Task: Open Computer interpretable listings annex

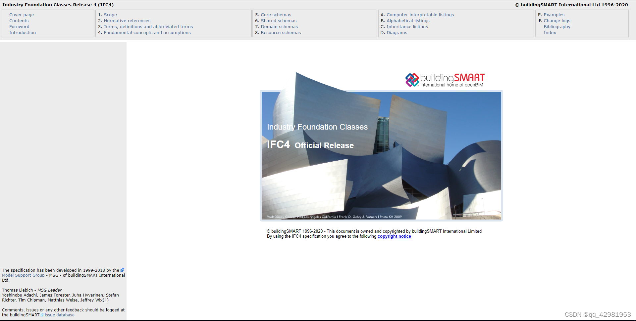Action: tap(420, 15)
